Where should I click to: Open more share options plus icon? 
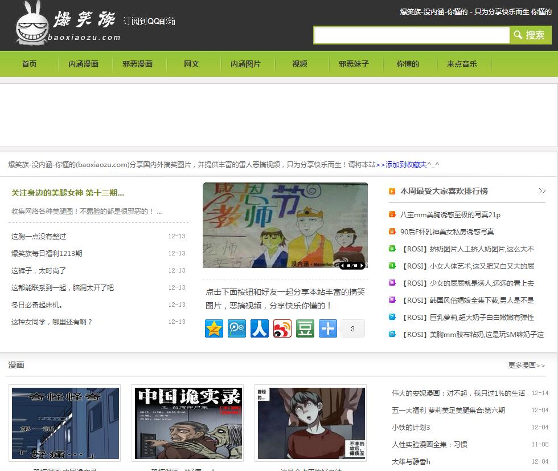[328, 328]
